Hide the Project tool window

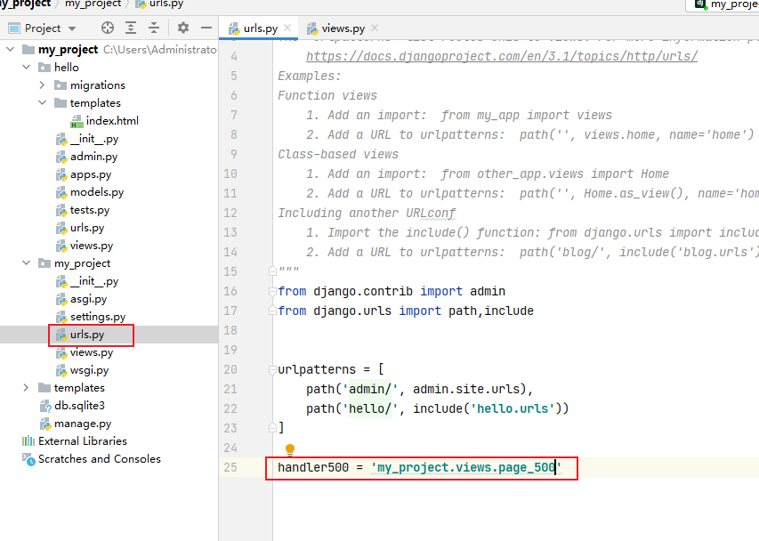pyautogui.click(x=206, y=28)
